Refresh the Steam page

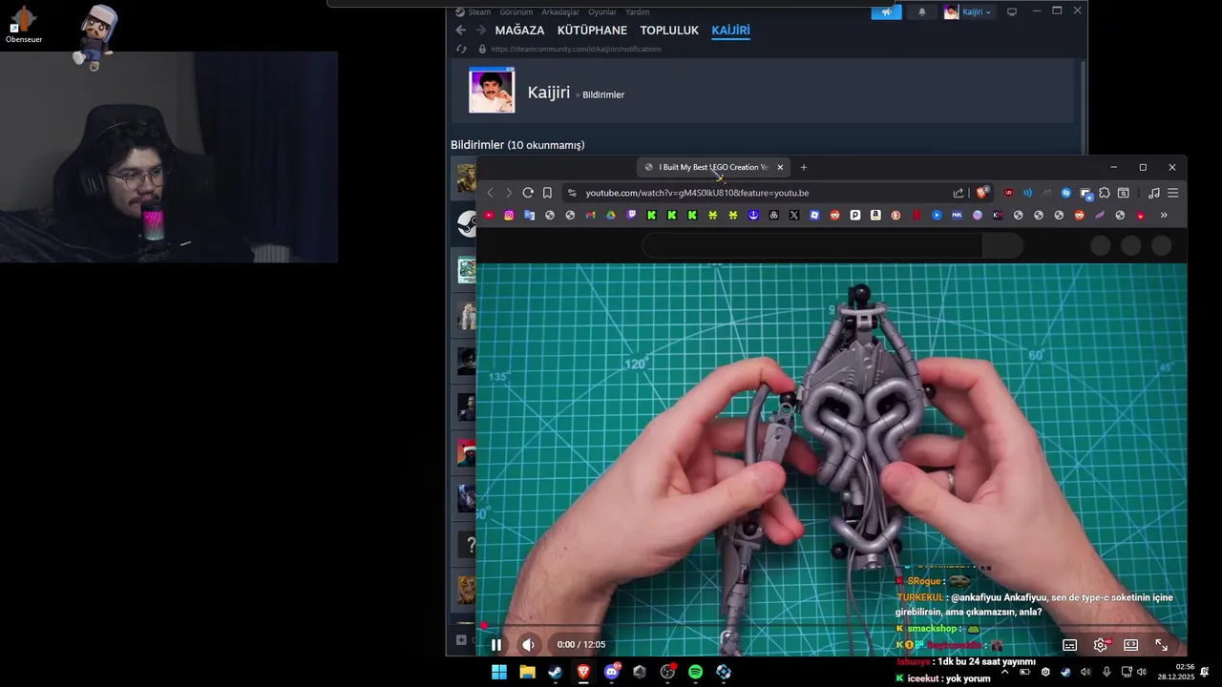[x=461, y=49]
